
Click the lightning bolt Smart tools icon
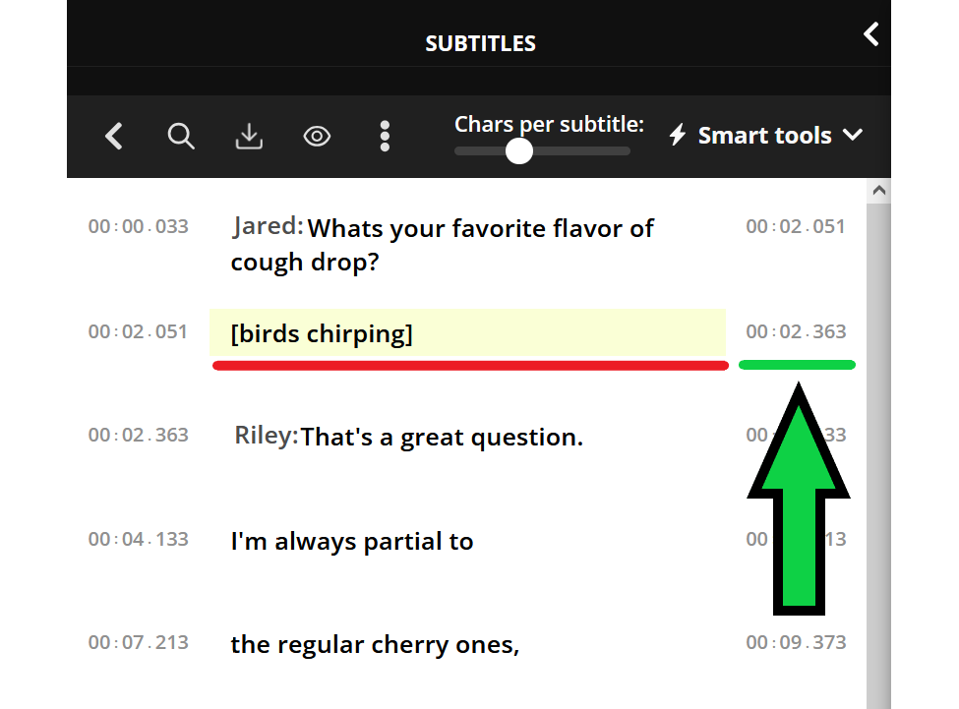click(x=678, y=135)
